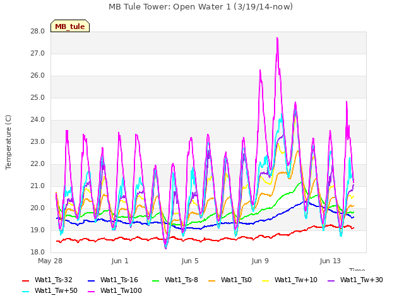Viewport: 404px width, 303px height.
Task: Click the green Wat1_Ts-8 legend swatch
Action: click(x=156, y=280)
